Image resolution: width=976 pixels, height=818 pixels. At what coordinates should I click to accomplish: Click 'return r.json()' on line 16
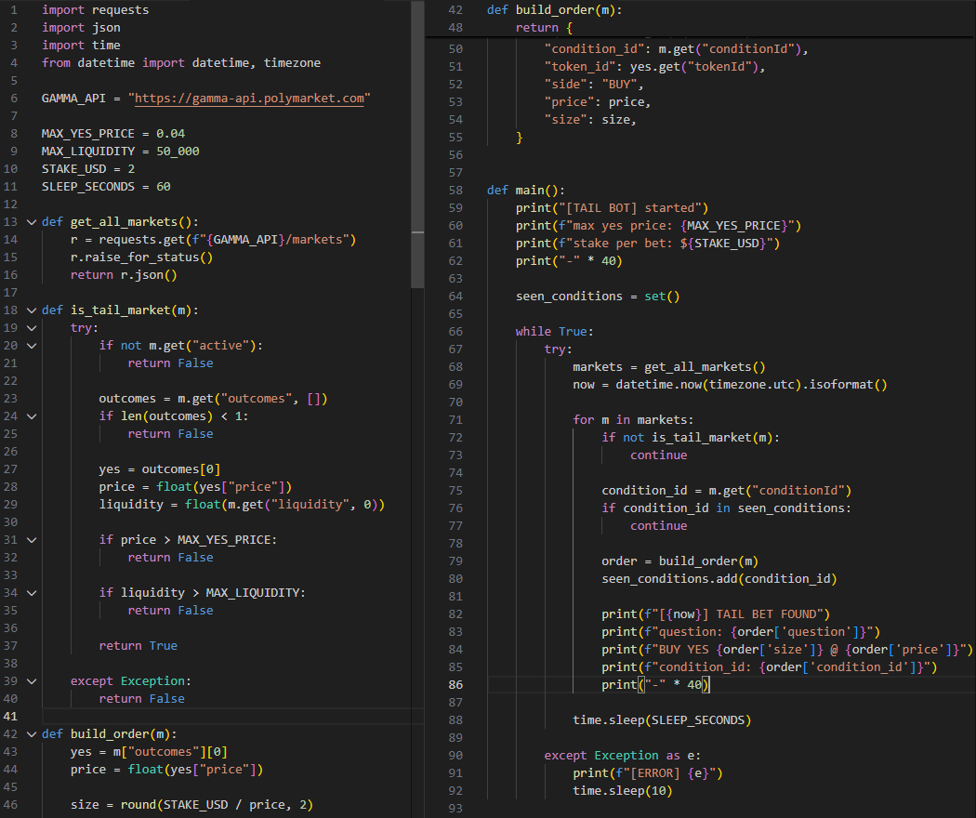(124, 274)
